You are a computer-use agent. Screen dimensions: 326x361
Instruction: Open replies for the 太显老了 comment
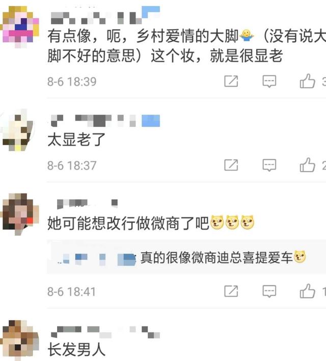point(269,165)
